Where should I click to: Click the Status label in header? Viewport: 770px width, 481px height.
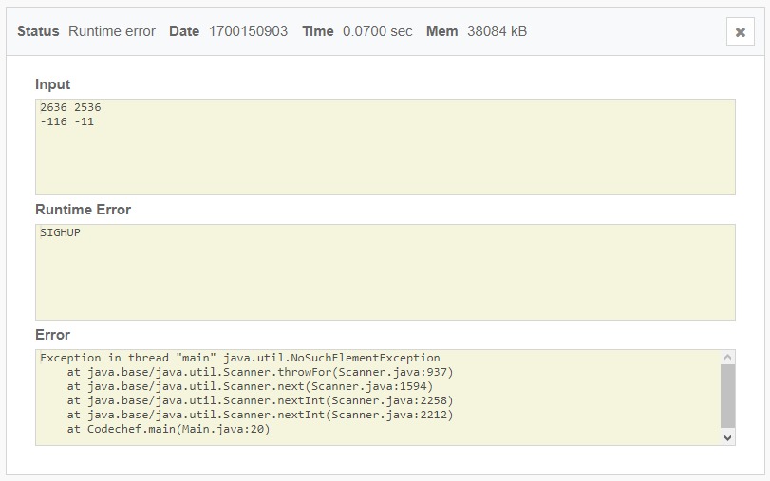coord(38,31)
